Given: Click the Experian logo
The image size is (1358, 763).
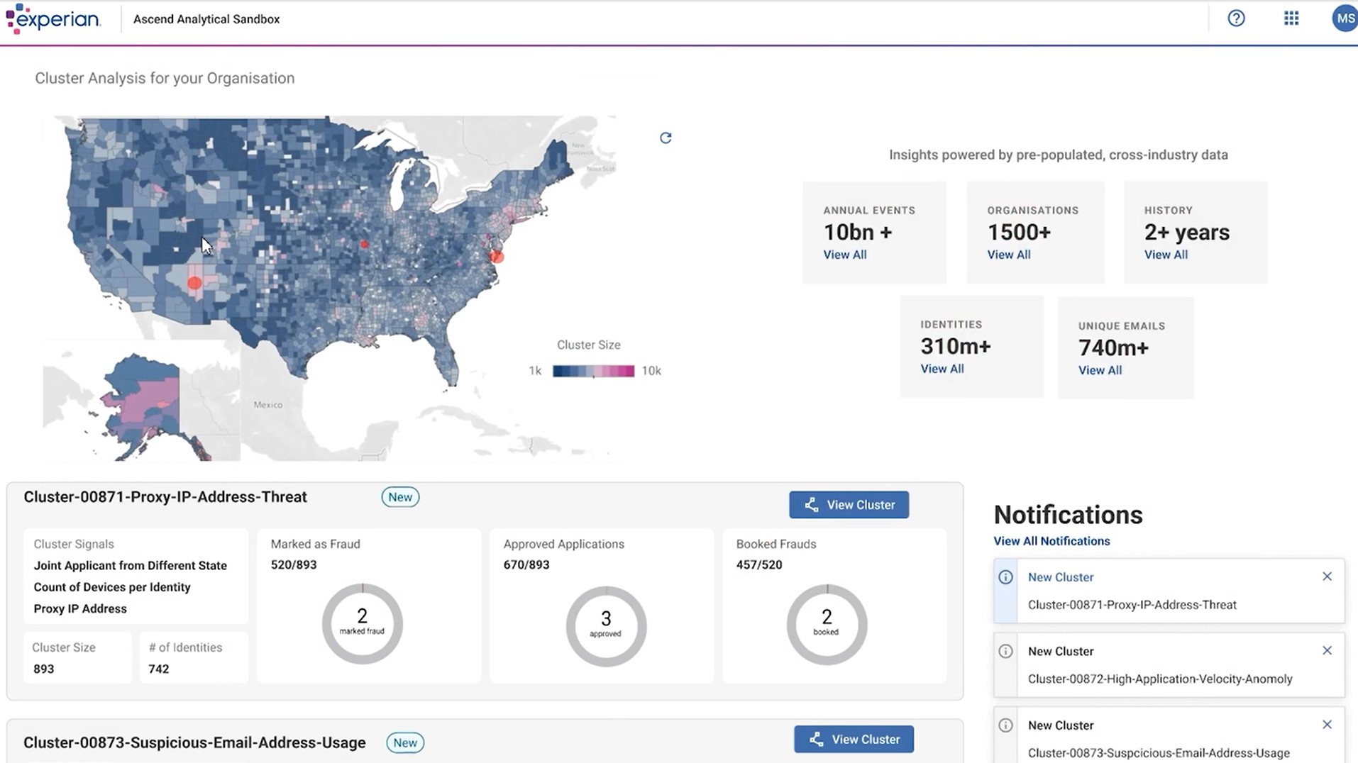Looking at the screenshot, I should coord(53,19).
